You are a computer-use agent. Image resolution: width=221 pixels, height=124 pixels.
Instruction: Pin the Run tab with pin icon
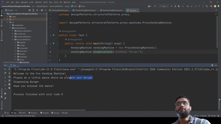click(5, 98)
